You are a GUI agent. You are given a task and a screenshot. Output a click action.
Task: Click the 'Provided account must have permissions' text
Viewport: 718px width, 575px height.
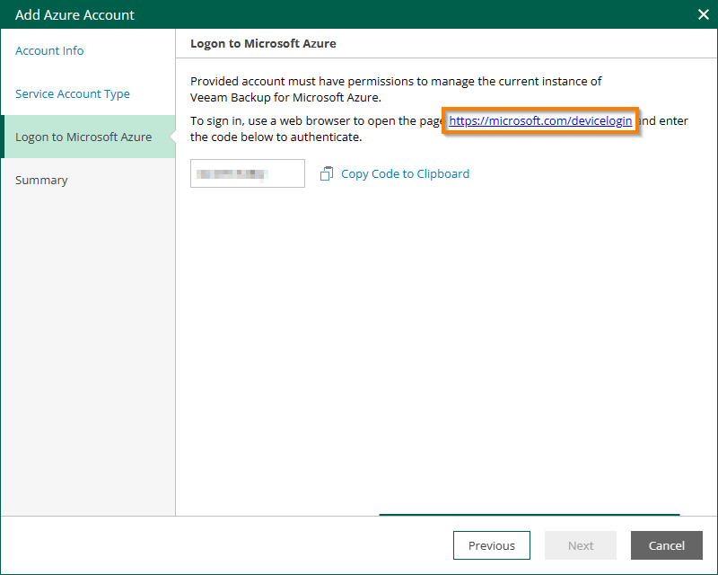(x=395, y=81)
